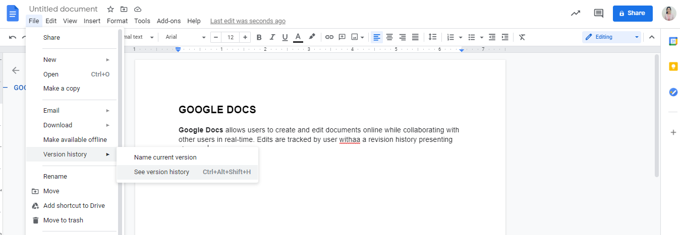The height and width of the screenshot is (235, 680).
Task: Open the Add-ons menu
Action: pos(168,21)
